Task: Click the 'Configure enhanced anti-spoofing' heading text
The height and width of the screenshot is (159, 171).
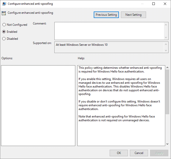Action: point(30,13)
